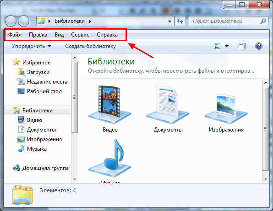Open Музыка in the sidebar tree

tap(37, 149)
